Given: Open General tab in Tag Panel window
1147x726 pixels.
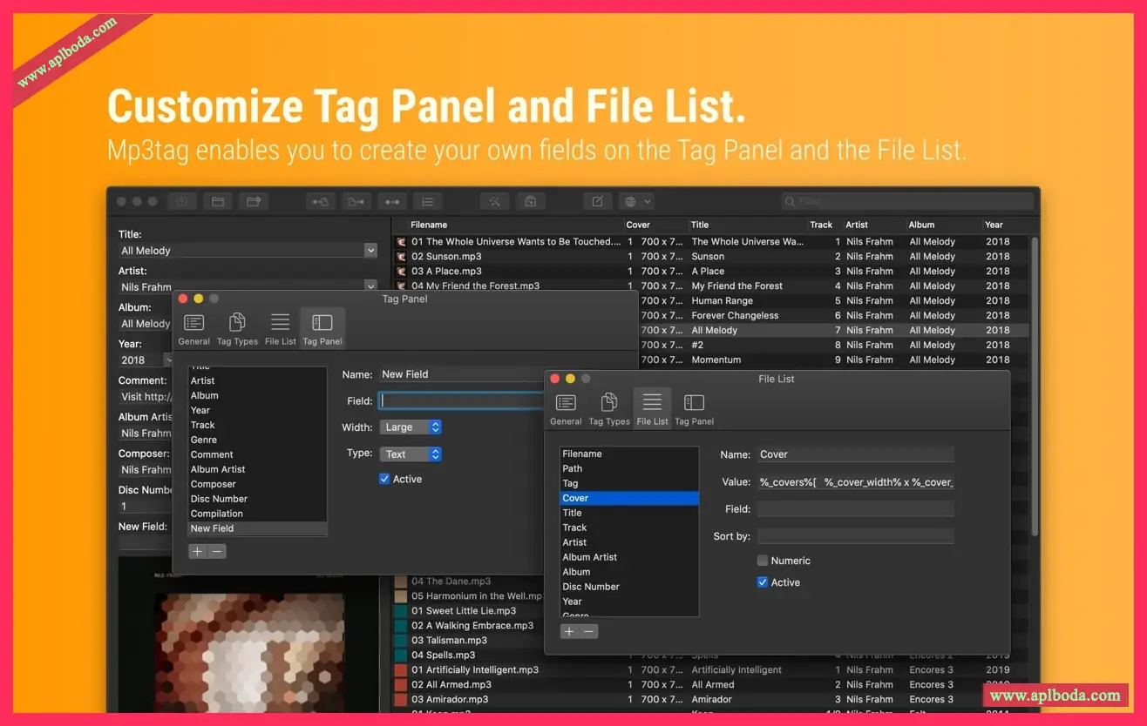Looking at the screenshot, I should pos(193,329).
